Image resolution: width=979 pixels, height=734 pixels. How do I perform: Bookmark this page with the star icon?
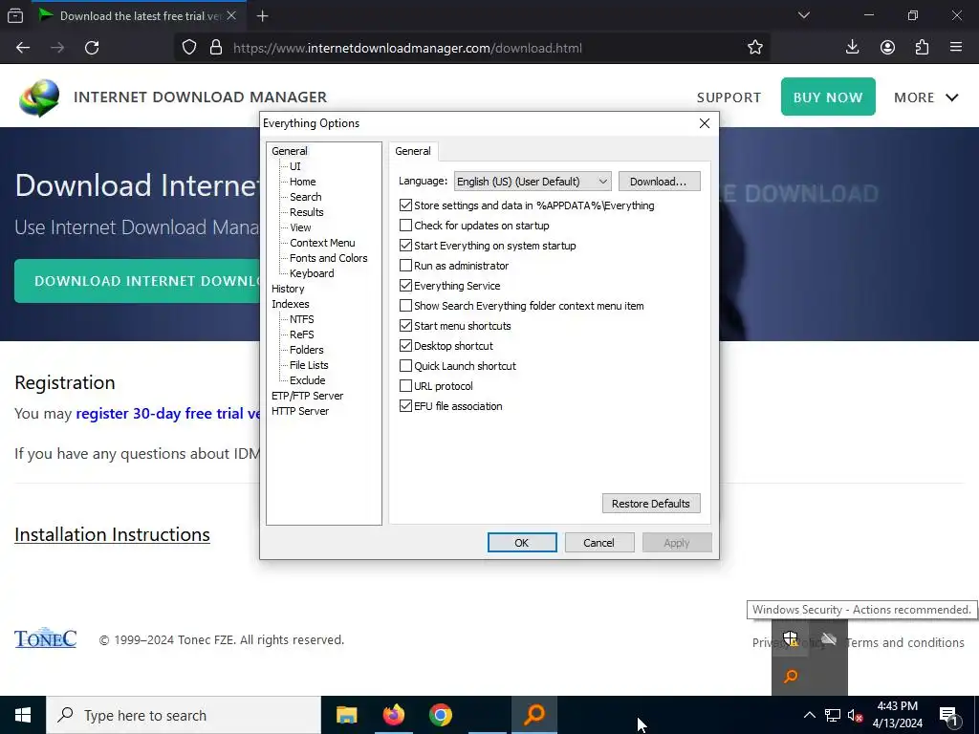coord(755,48)
